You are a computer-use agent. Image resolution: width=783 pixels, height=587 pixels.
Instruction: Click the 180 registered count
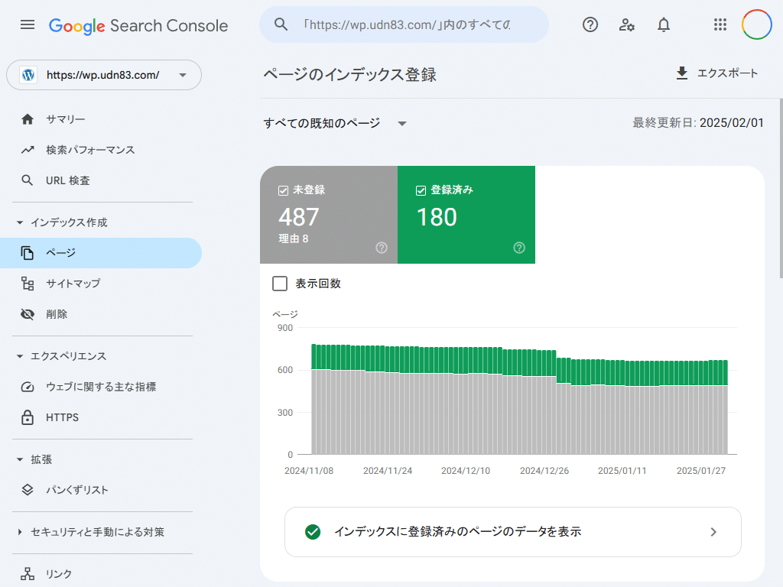(x=437, y=217)
